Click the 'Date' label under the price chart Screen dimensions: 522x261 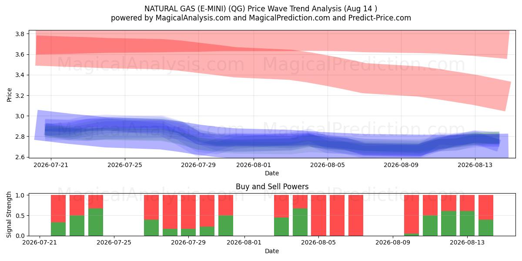pyautogui.click(x=272, y=173)
